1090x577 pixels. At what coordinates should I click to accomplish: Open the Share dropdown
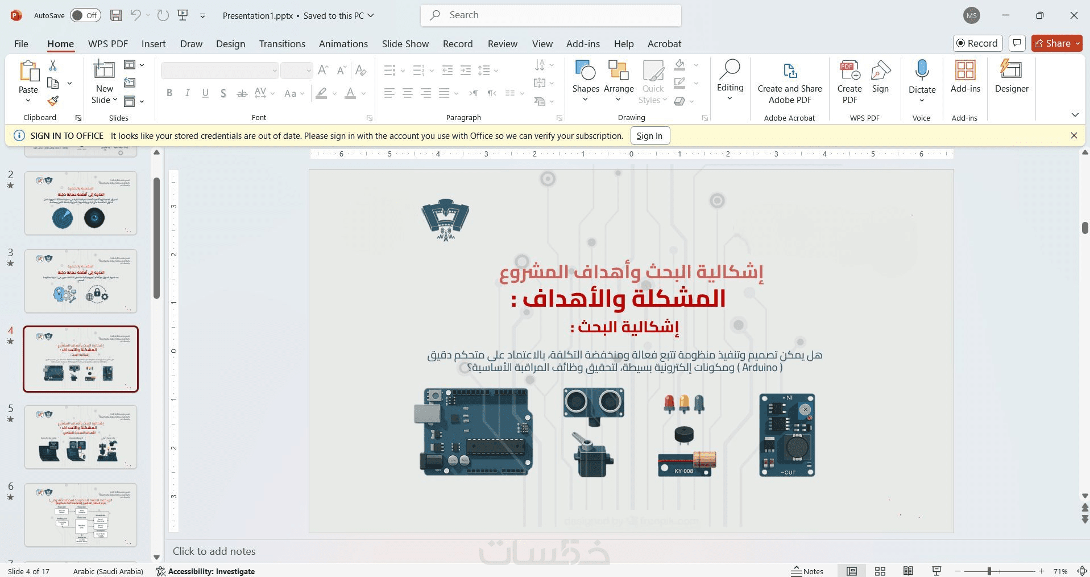(x=1077, y=43)
